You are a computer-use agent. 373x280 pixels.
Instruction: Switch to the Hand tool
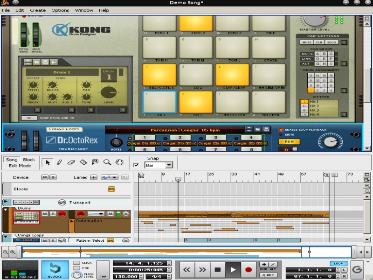pyautogui.click(x=119, y=162)
